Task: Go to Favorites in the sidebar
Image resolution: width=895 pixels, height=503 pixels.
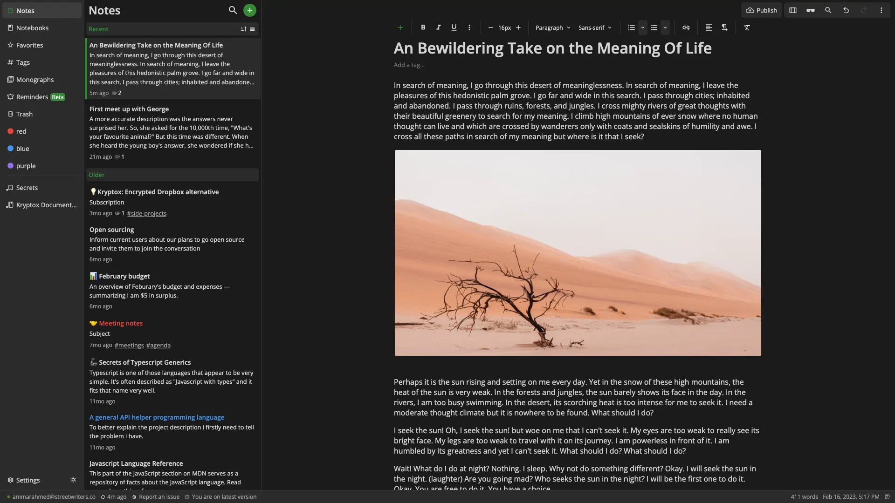Action: click(29, 45)
